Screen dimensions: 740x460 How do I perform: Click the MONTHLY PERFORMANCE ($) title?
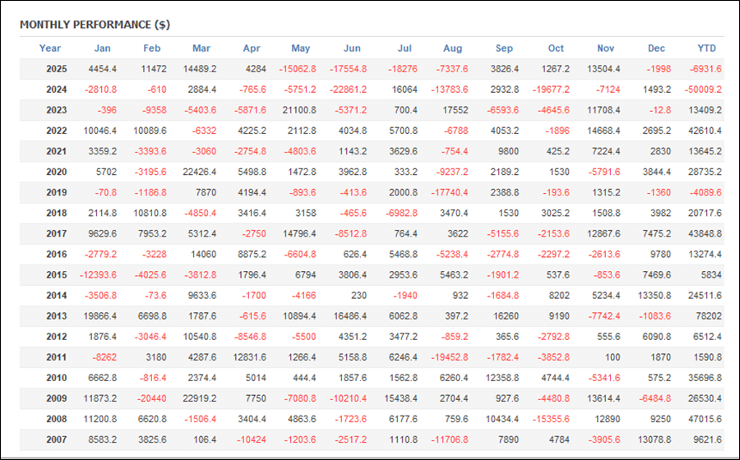click(95, 25)
